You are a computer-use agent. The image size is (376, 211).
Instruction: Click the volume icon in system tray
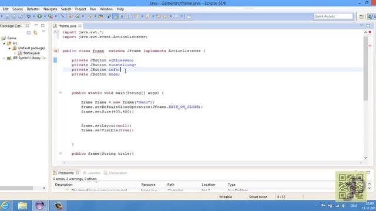point(344,206)
